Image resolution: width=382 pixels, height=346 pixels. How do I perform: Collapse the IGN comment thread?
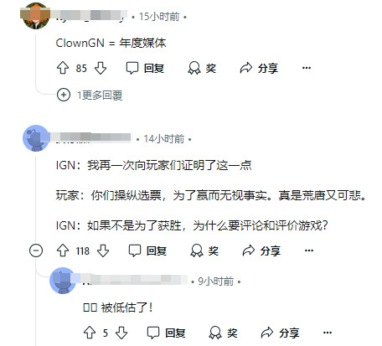pos(36,250)
